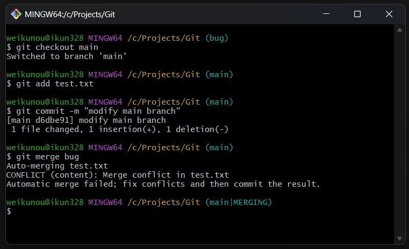Close the MINGW64 terminal window

[389, 14]
